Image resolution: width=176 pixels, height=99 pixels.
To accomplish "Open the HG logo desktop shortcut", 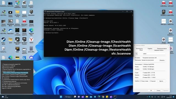I will pos(24,3).
